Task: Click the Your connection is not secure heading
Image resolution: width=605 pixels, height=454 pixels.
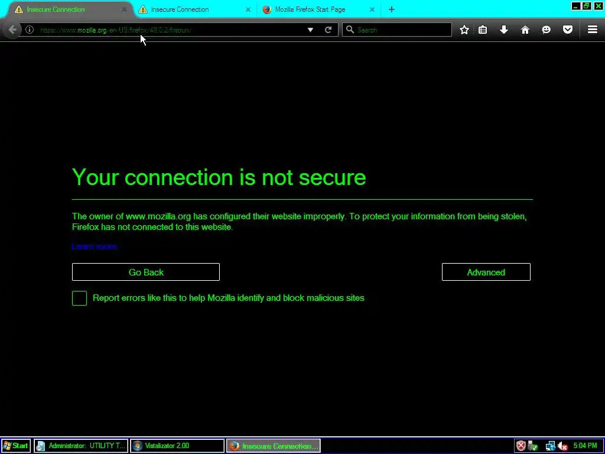Action: point(219,177)
